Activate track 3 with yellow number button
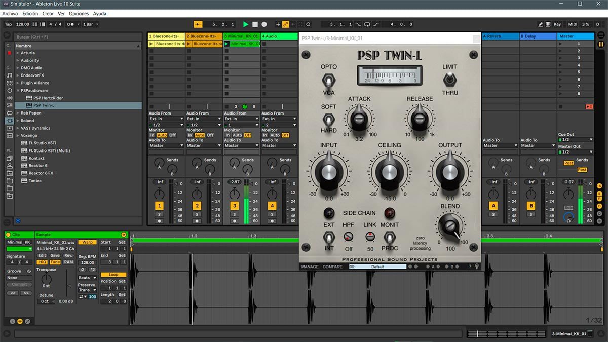The height and width of the screenshot is (342, 608). 235,206
